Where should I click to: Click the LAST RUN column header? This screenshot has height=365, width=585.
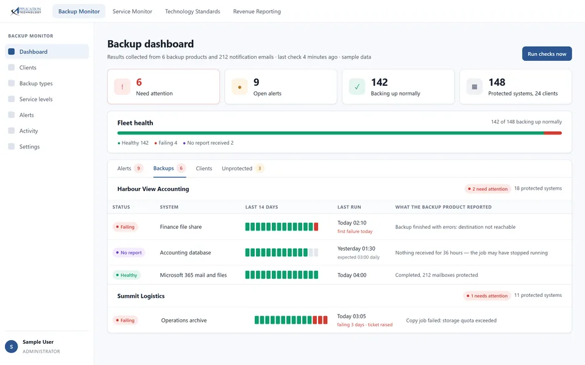point(349,207)
